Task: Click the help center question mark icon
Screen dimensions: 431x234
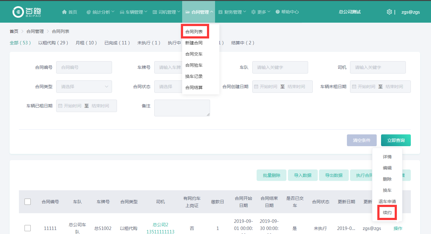Action: pyautogui.click(x=277, y=12)
